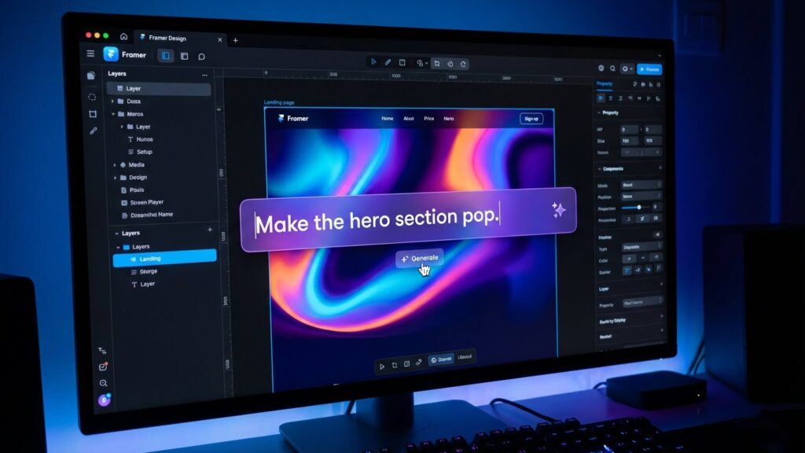Open the notification badge icon in sidebar
The width and height of the screenshot is (805, 453).
[103, 366]
